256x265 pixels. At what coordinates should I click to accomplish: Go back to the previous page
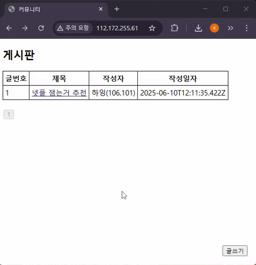point(9,28)
